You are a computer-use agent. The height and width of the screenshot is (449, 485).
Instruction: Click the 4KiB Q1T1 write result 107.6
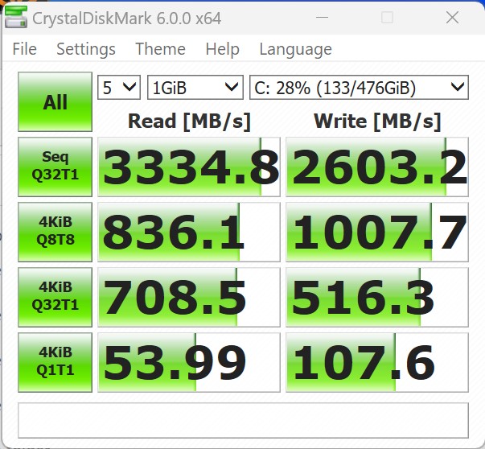377,362
